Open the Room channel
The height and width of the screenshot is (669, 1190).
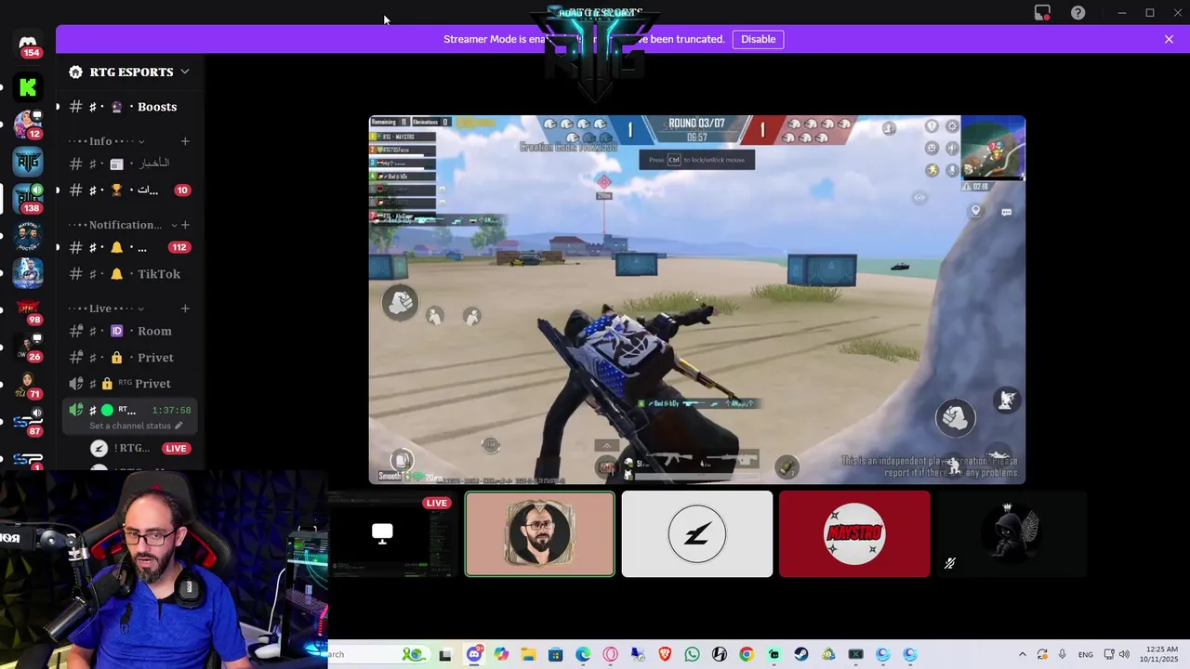130,331
